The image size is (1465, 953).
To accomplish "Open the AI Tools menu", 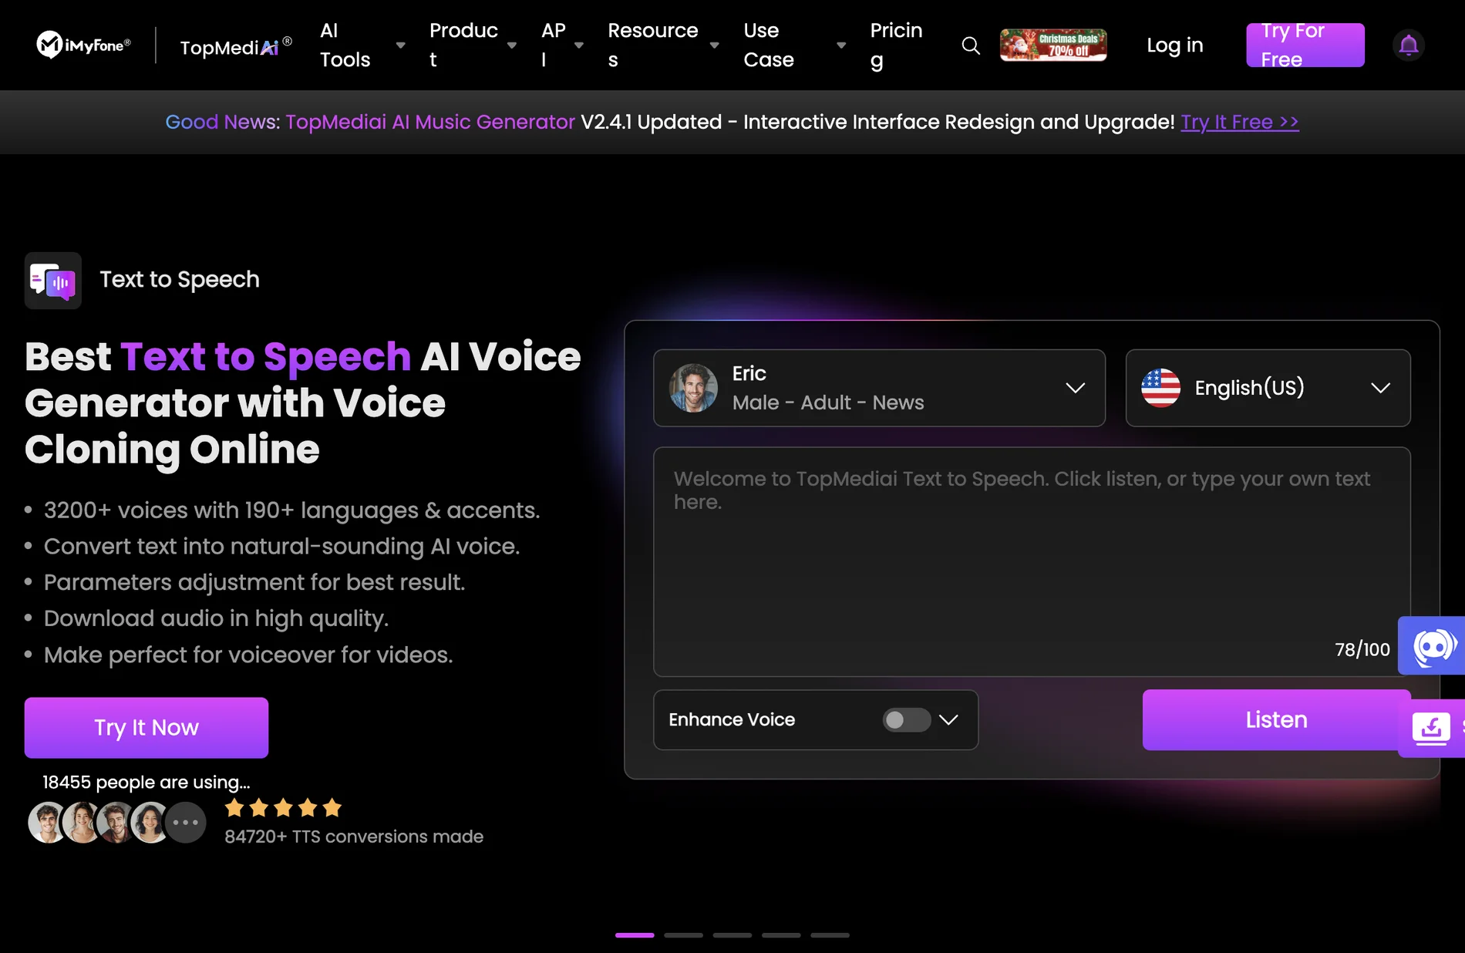I will [345, 45].
